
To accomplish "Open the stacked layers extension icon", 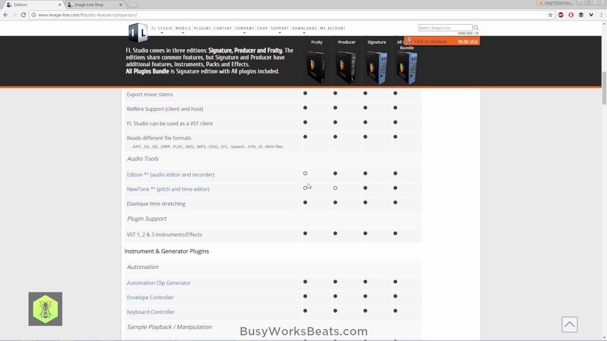I will click(581, 15).
